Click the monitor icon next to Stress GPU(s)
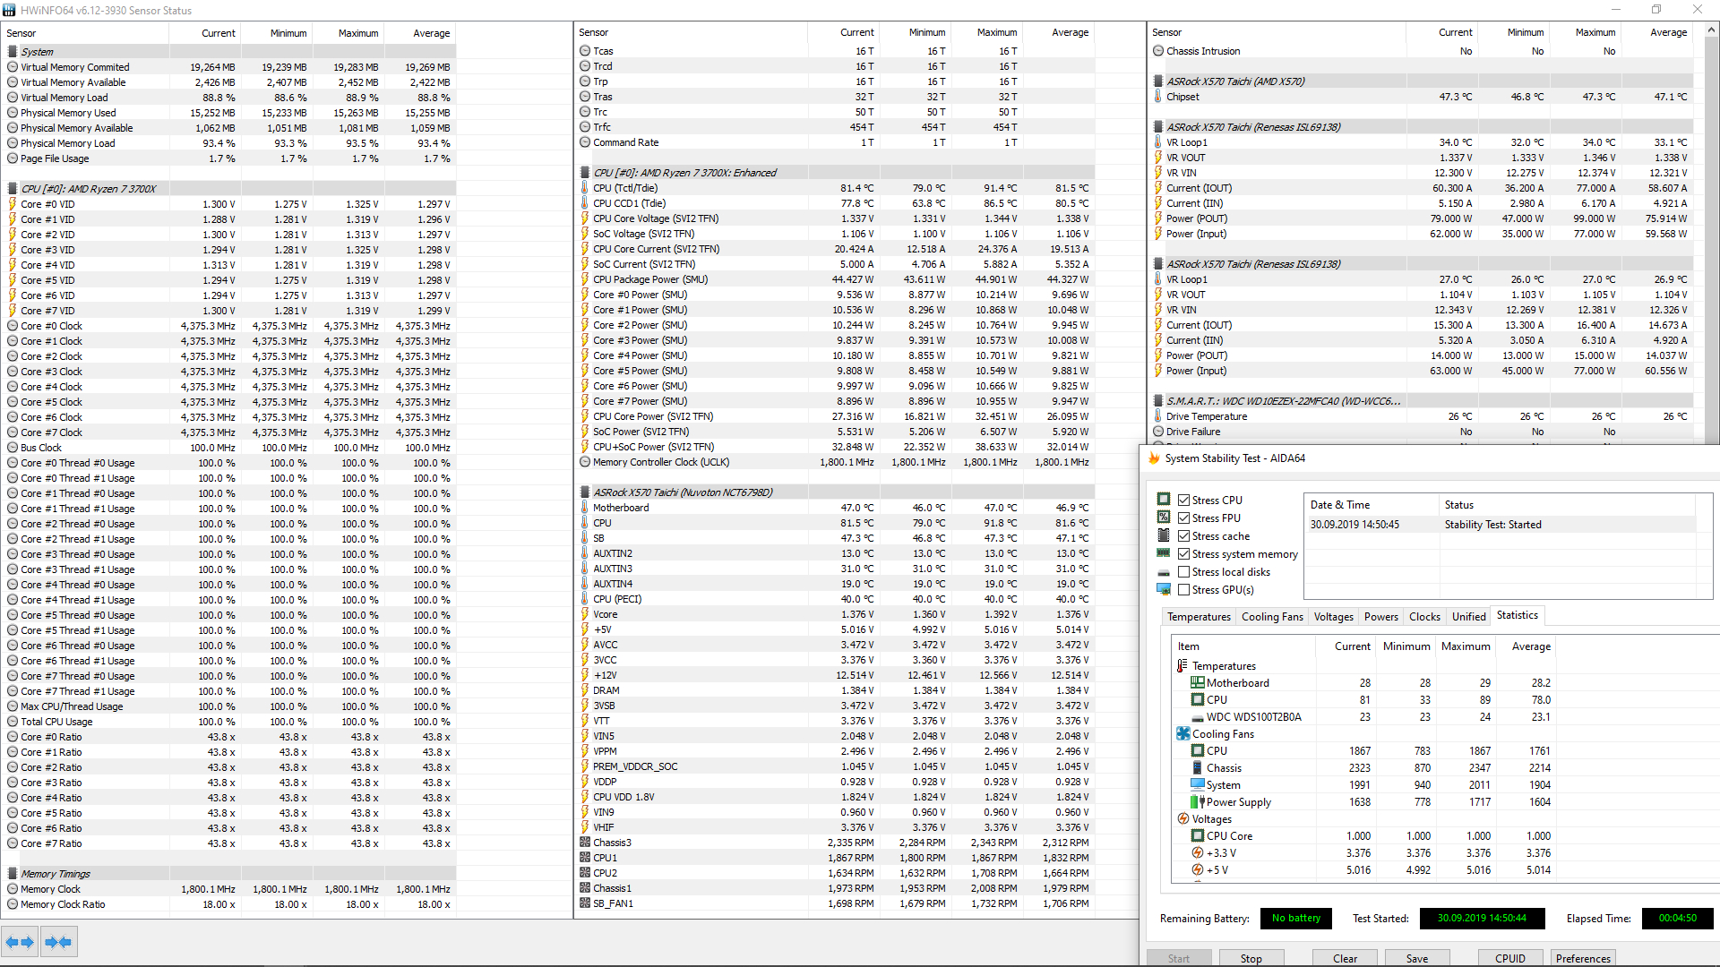The image size is (1720, 967). coord(1164,589)
